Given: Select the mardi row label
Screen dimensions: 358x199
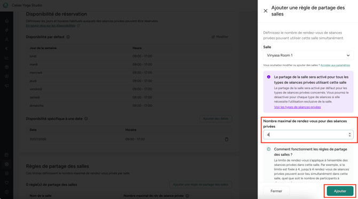Looking at the screenshot, I should [33, 65].
